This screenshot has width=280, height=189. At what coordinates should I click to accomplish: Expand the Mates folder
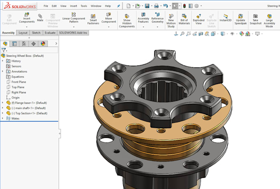2,118
